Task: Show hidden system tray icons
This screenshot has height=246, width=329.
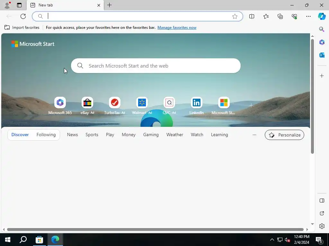Action: [x=272, y=240]
